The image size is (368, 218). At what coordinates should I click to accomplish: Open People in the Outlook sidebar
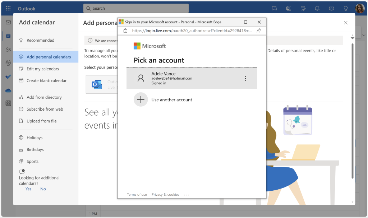point(8,50)
